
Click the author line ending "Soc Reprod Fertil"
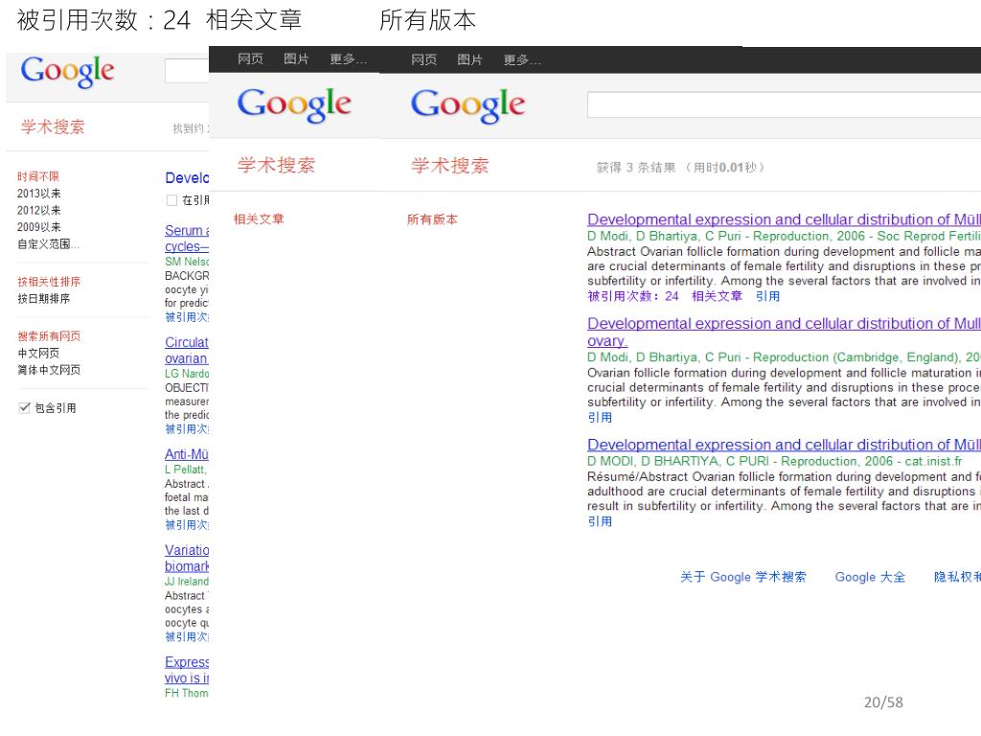click(x=784, y=236)
